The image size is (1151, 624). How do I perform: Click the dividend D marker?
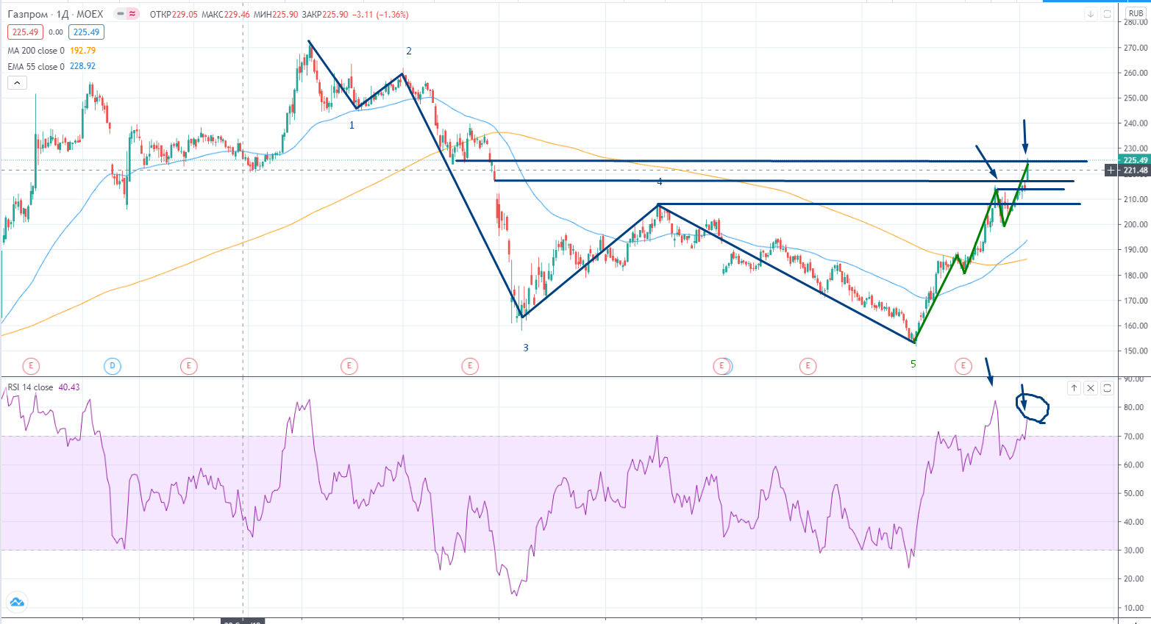tap(112, 365)
